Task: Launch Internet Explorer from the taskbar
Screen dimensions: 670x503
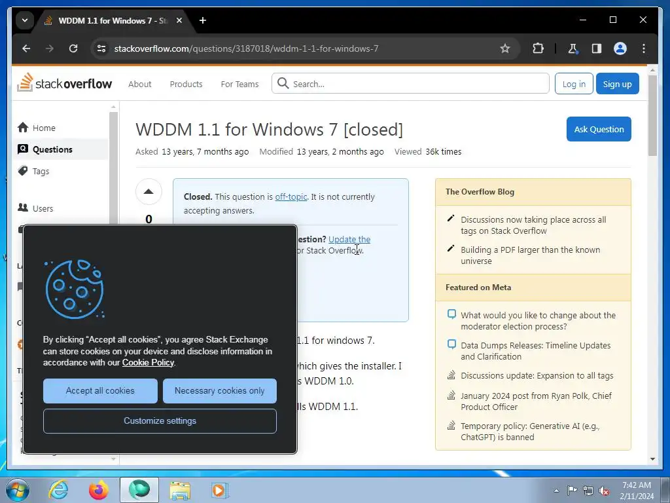Action: click(58, 490)
